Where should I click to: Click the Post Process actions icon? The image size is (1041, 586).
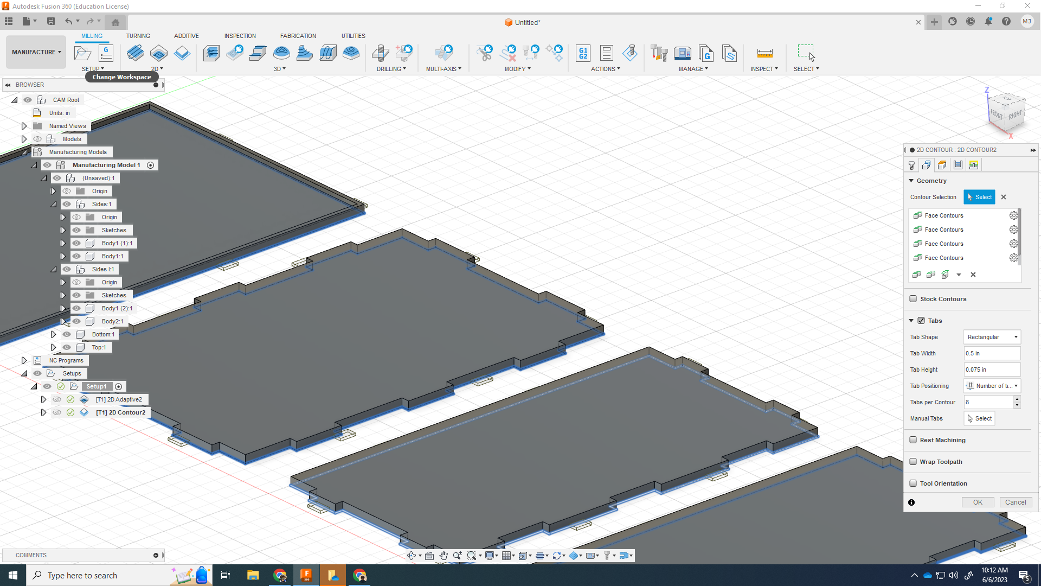583,53
